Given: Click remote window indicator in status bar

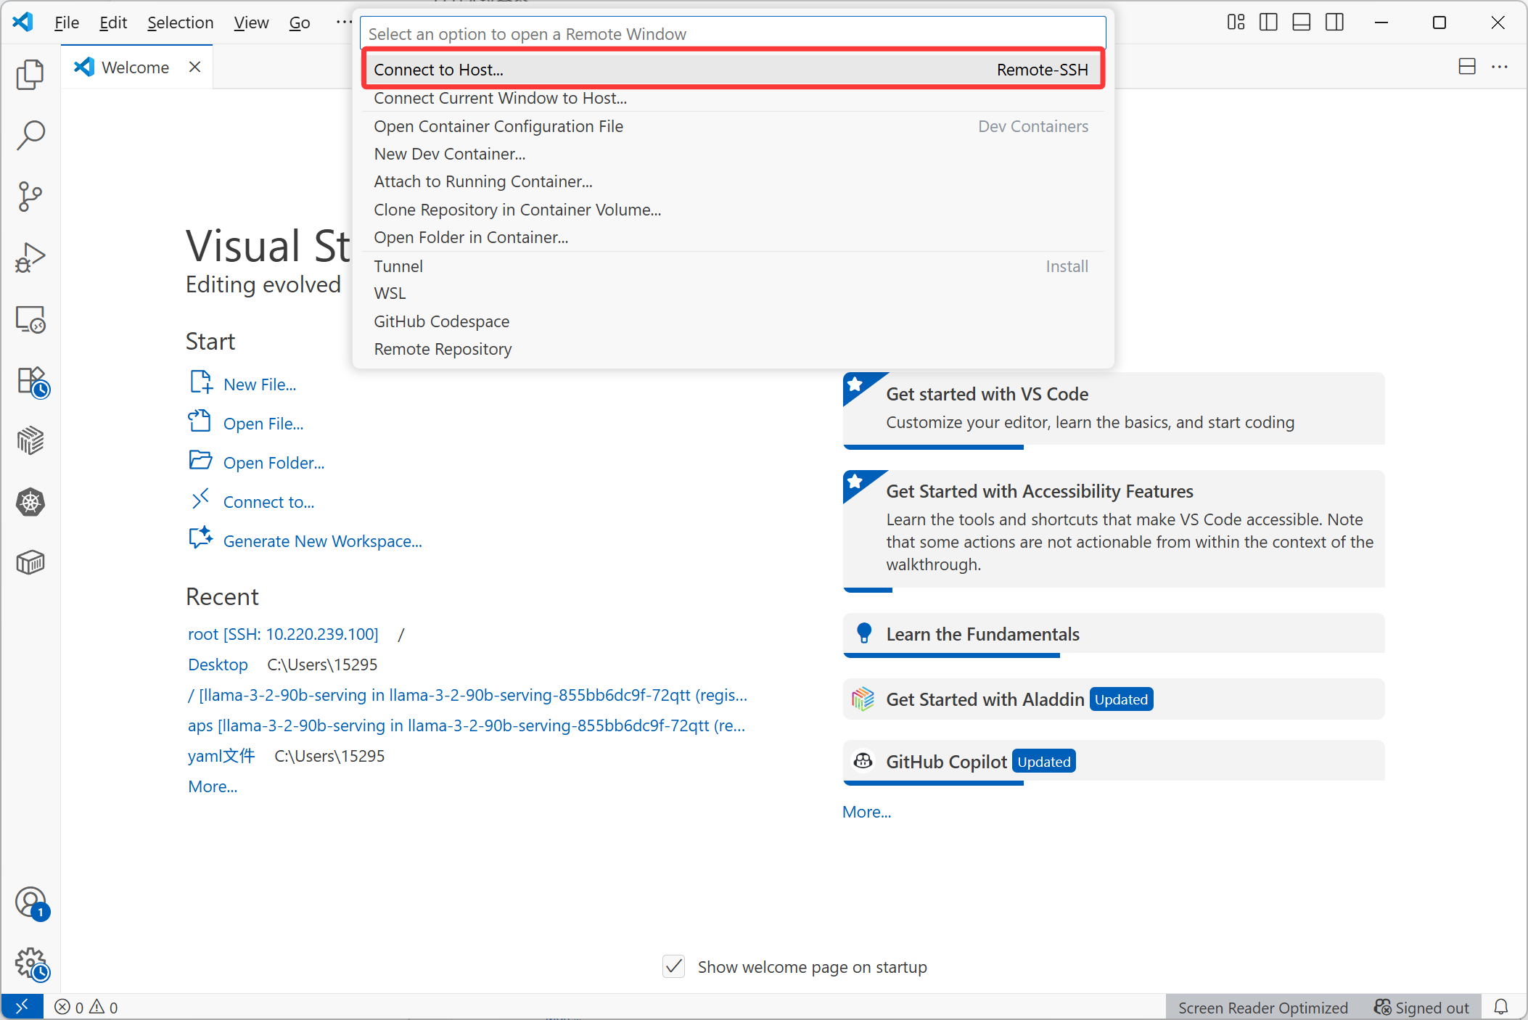Looking at the screenshot, I should click(x=22, y=1006).
